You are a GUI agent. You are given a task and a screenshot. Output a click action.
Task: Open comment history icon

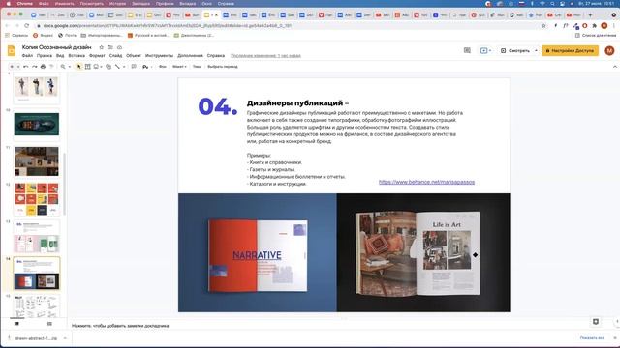click(x=467, y=50)
